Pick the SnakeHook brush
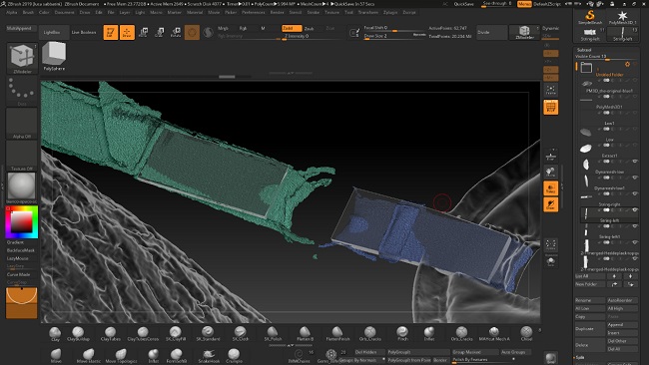 pos(209,356)
